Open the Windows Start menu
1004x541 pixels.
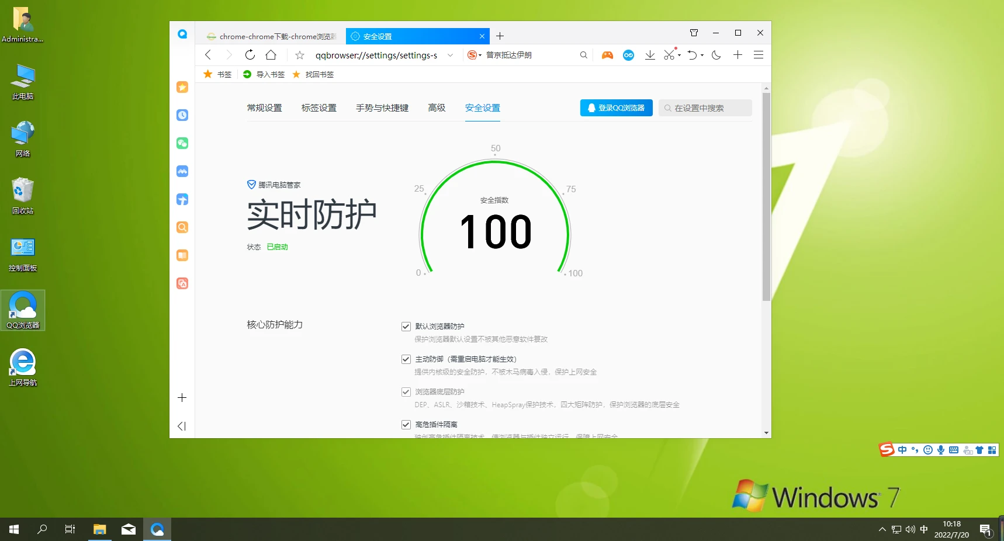(14, 529)
